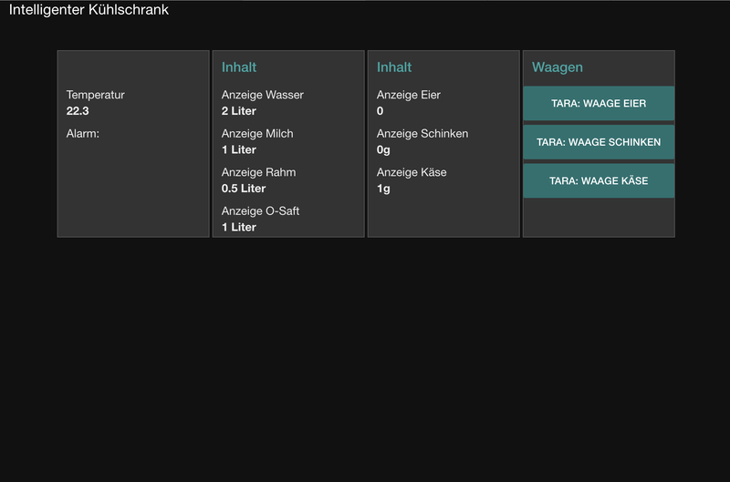Click the Anzeige Käse label

point(412,172)
